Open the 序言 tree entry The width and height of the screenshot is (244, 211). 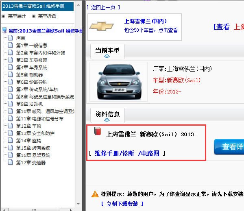[21, 38]
